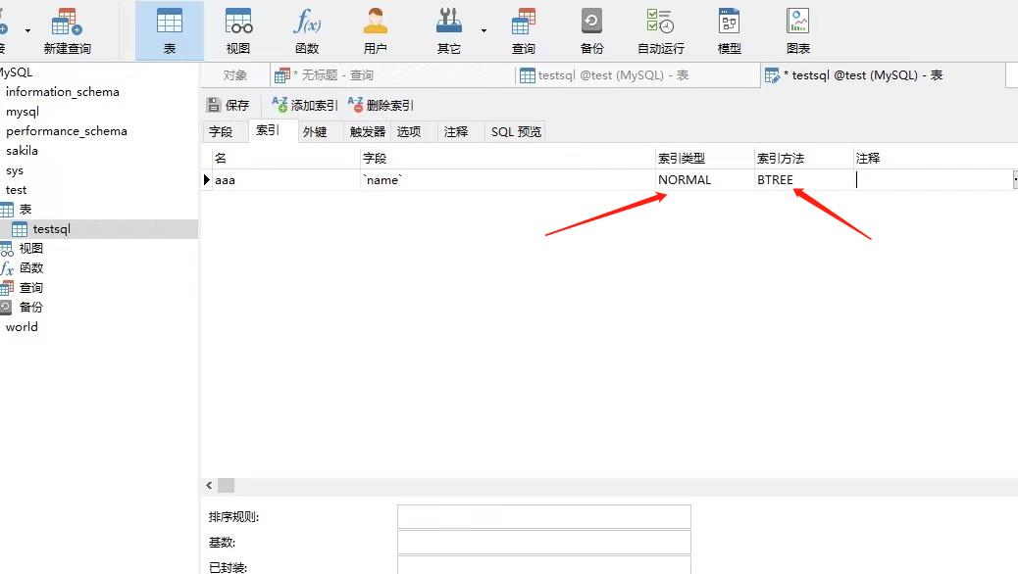
Task: Click the 名 column header
Action: pos(286,159)
